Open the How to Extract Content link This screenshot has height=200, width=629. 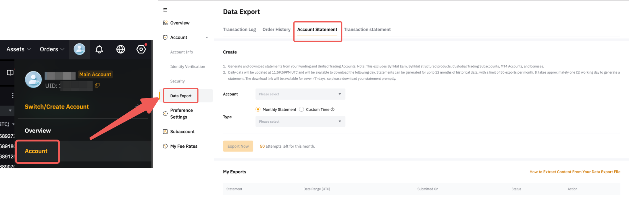575,172
